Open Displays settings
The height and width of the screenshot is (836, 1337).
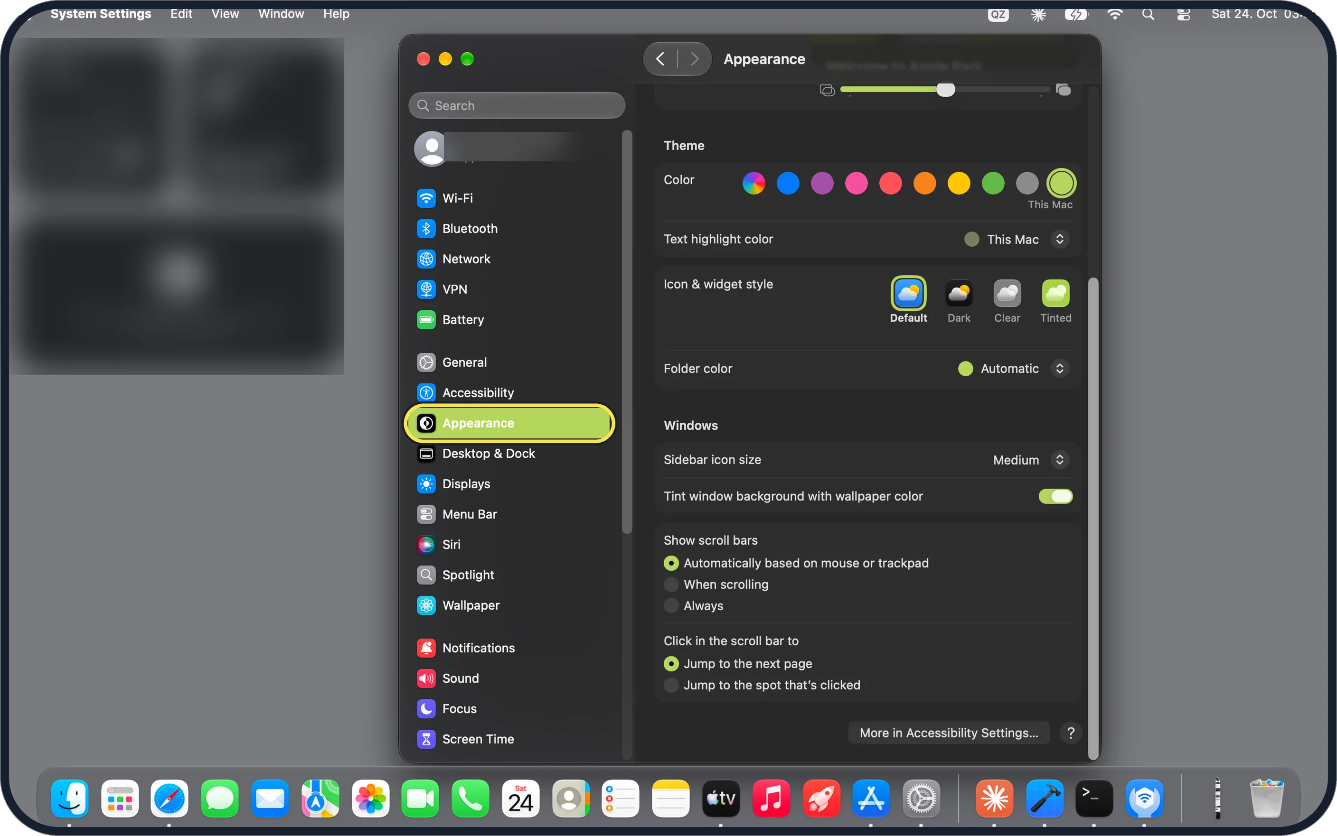(x=510, y=484)
